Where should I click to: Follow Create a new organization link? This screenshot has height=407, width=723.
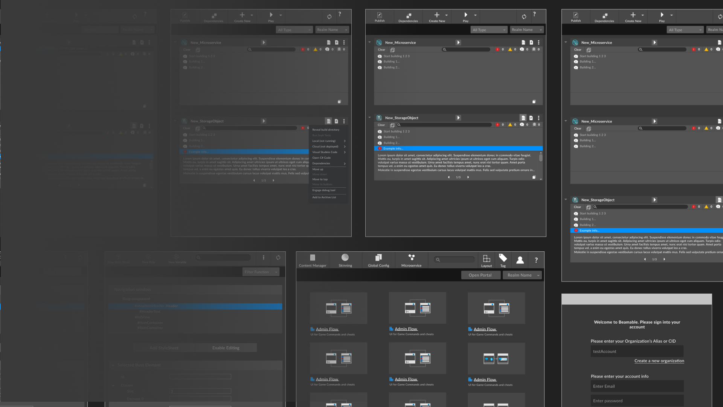point(659,361)
